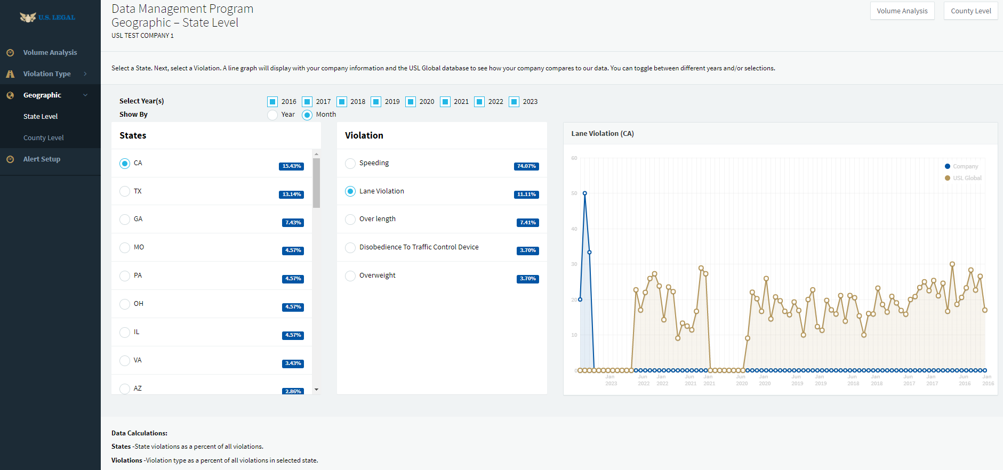Click the 74.07% badge for Speeding
1003x470 pixels.
click(526, 166)
